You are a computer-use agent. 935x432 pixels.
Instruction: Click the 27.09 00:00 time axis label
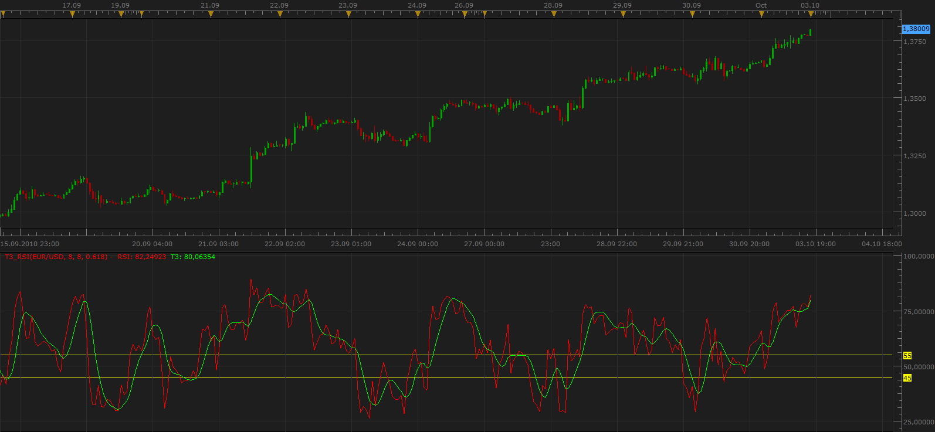click(x=484, y=244)
